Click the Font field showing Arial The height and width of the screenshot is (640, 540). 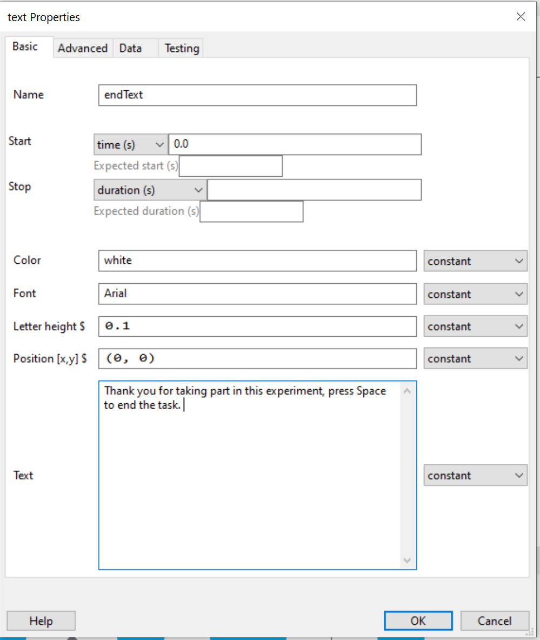coord(257,294)
